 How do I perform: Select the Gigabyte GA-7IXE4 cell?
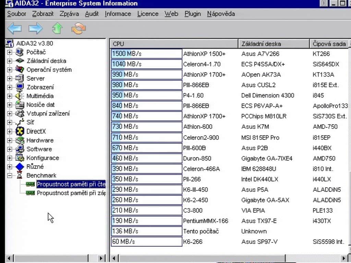coord(267,159)
